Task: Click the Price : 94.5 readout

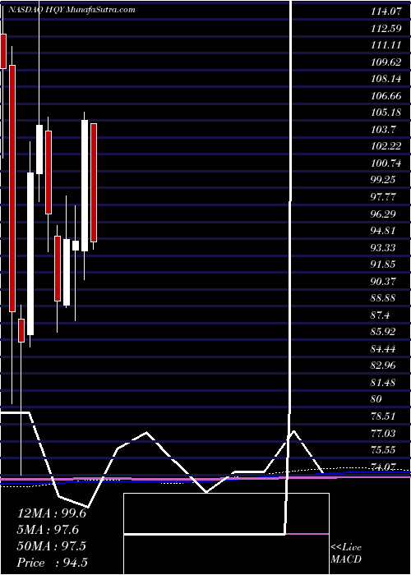Action: 53,563
